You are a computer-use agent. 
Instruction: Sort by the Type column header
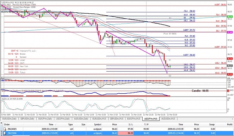pos(70,124)
